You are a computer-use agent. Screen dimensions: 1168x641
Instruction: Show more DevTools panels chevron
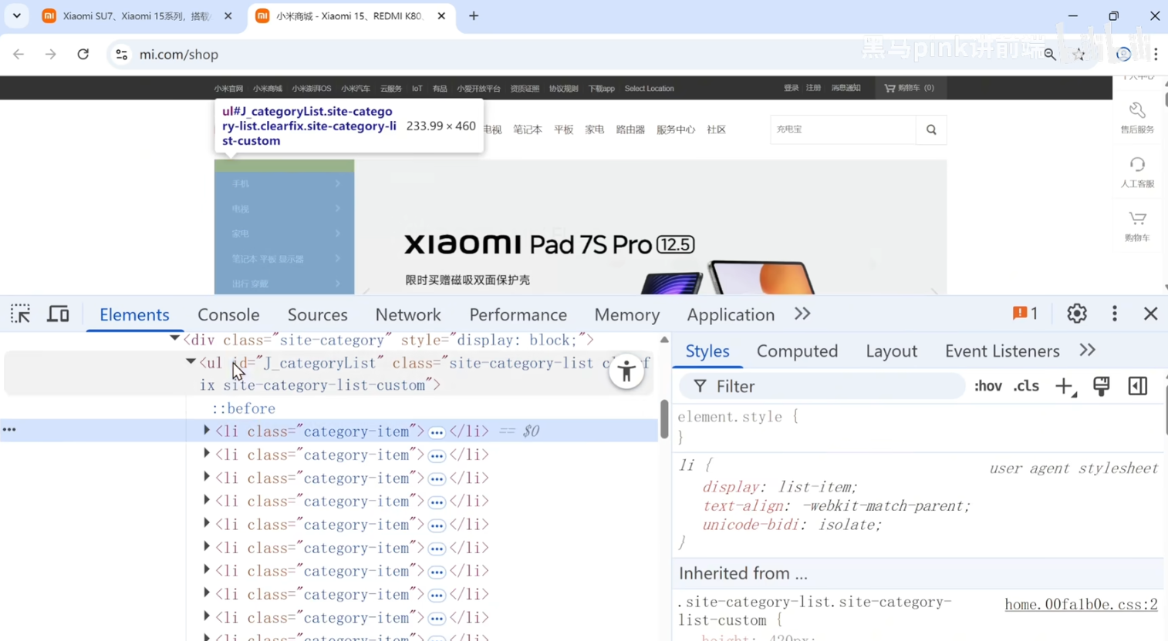(x=802, y=314)
